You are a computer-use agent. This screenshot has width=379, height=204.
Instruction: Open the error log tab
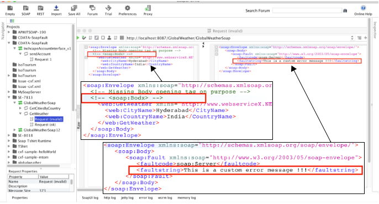146,198
